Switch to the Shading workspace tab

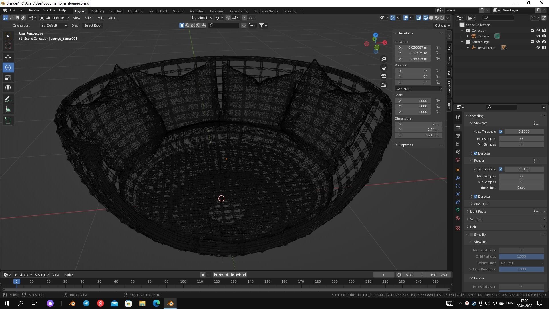pos(178,11)
